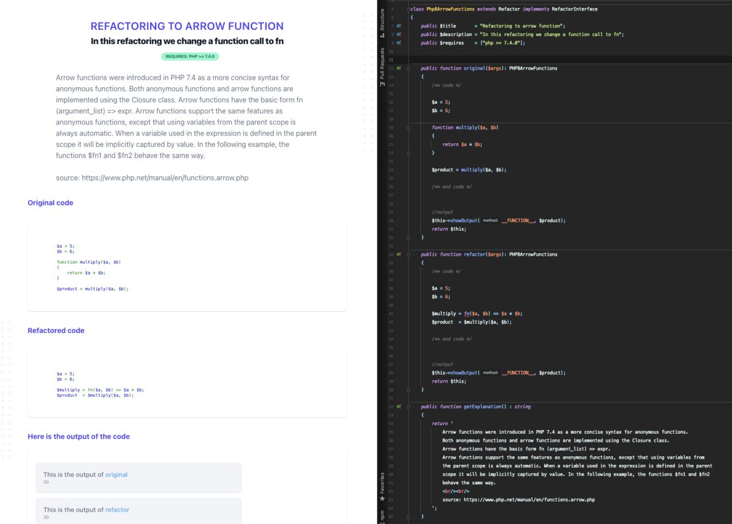732x524 pixels.
Task: Click the 'refactor' link in output card
Action: click(117, 510)
